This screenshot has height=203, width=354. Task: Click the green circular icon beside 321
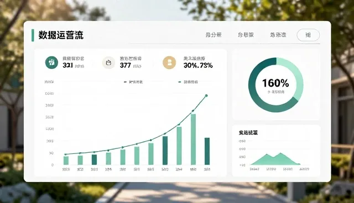(x=51, y=62)
